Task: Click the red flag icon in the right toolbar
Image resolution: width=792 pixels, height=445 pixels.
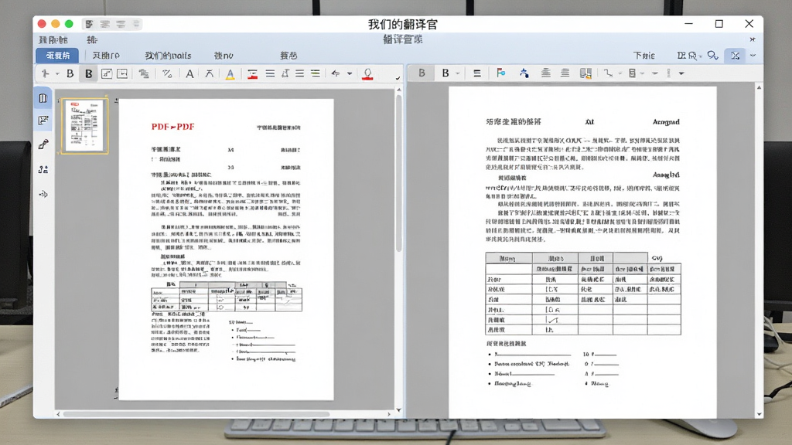Action: tap(500, 73)
